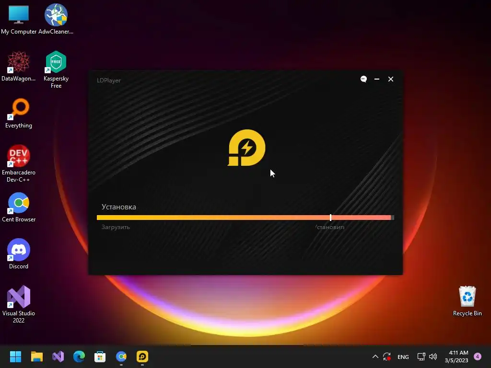Screen dimensions: 491x368
Task: Click the LDPlayer lightning logo
Action: click(247, 148)
